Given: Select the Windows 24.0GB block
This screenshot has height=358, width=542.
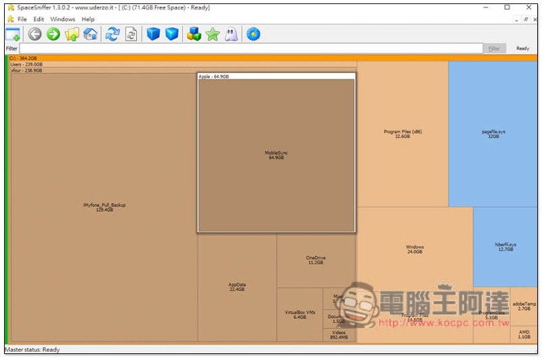Looking at the screenshot, I should point(415,249).
